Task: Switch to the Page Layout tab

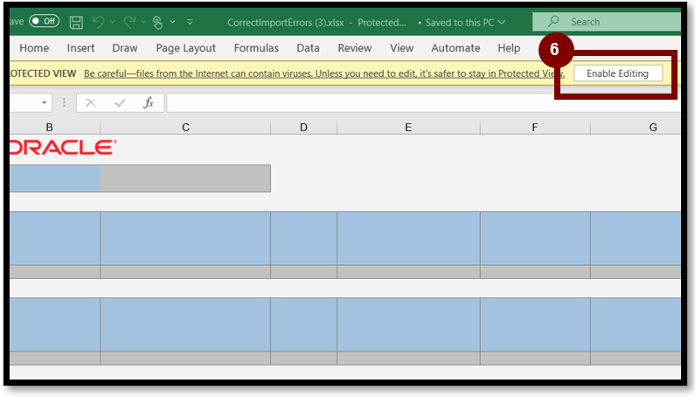Action: coord(186,48)
